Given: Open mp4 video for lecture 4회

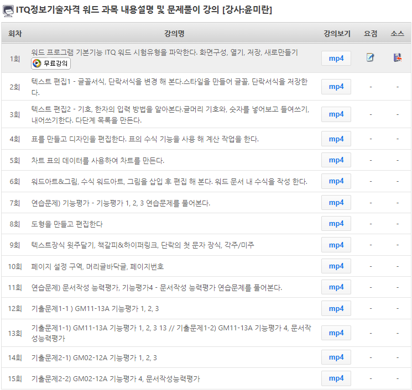Looking at the screenshot, I should click(336, 139).
